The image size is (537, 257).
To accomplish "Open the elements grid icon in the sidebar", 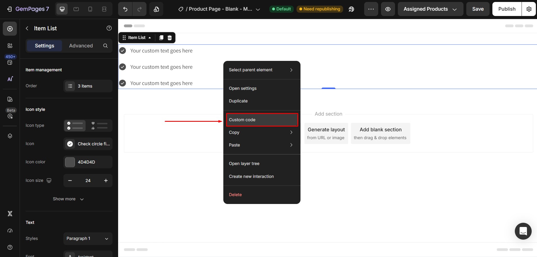I will click(10, 45).
